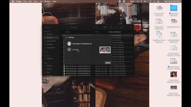Open Downloads in Finder sidebar

click(51, 48)
